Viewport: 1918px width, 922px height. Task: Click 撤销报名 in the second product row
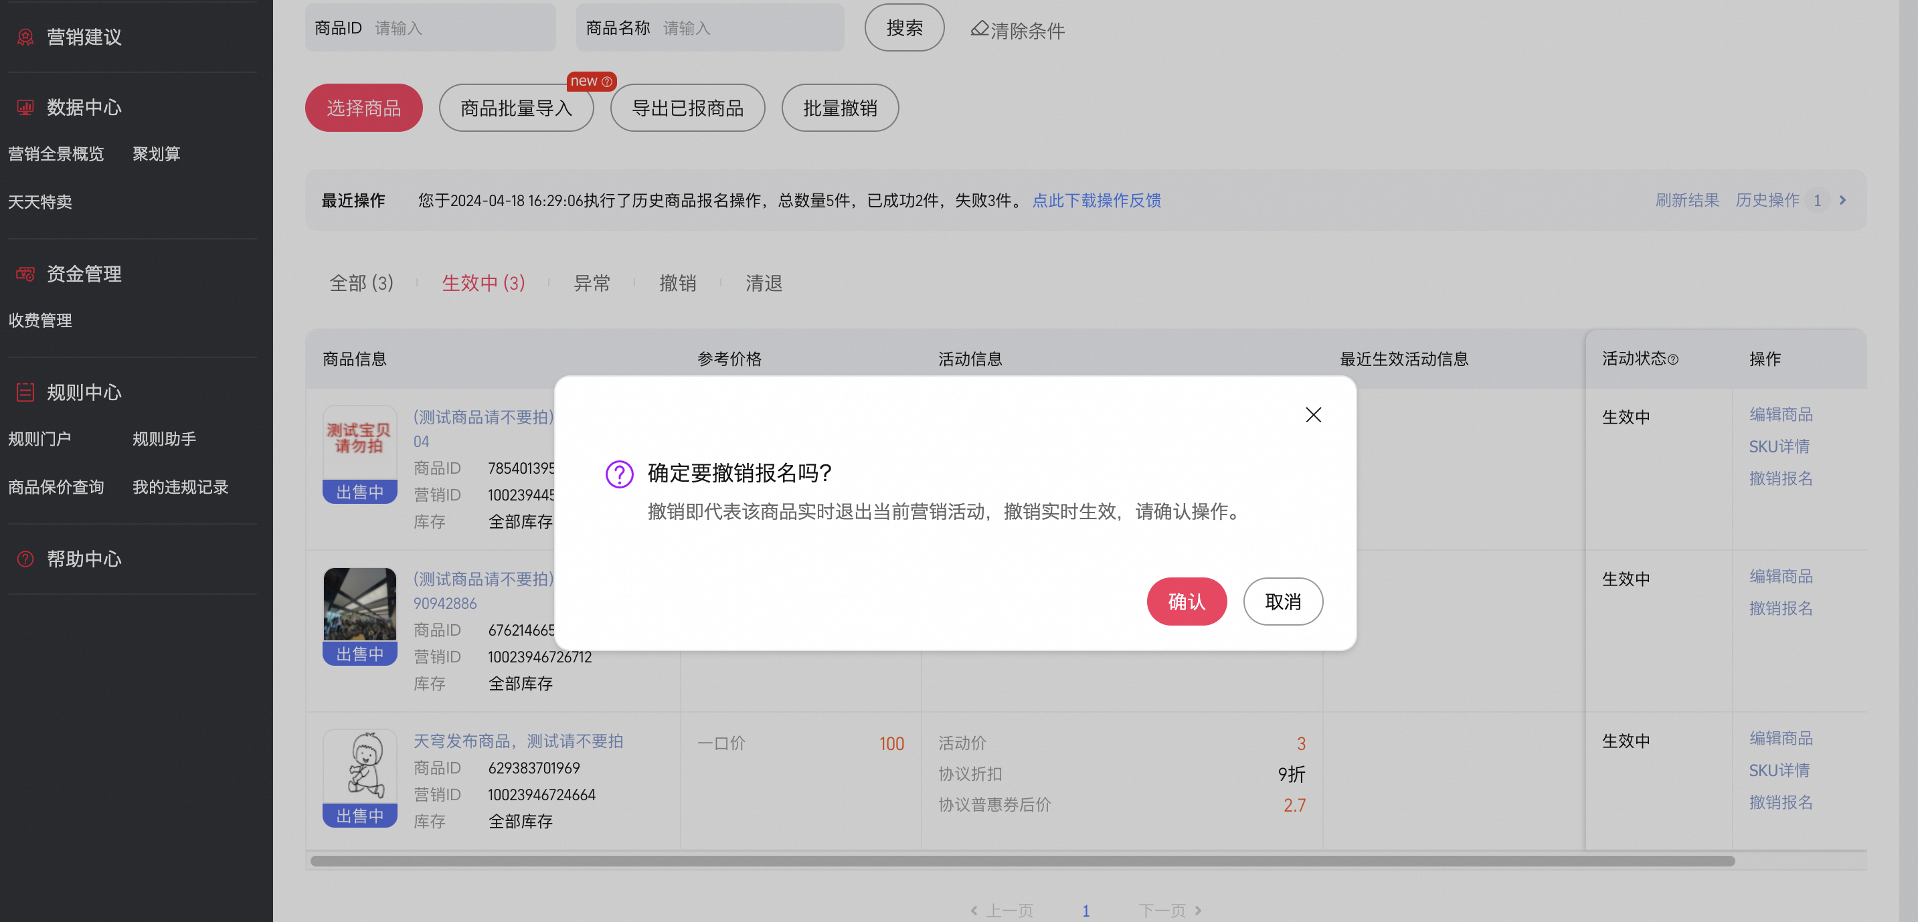point(1780,609)
